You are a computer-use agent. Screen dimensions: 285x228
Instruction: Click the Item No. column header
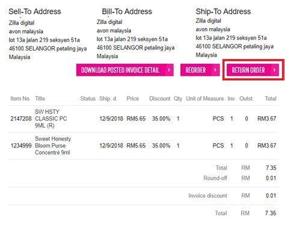[20, 99]
